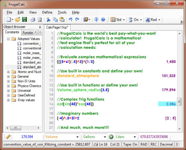This screenshot has height=150, width=186.
Task: Save the page with the floppy icon
Action: [x=24, y=20]
